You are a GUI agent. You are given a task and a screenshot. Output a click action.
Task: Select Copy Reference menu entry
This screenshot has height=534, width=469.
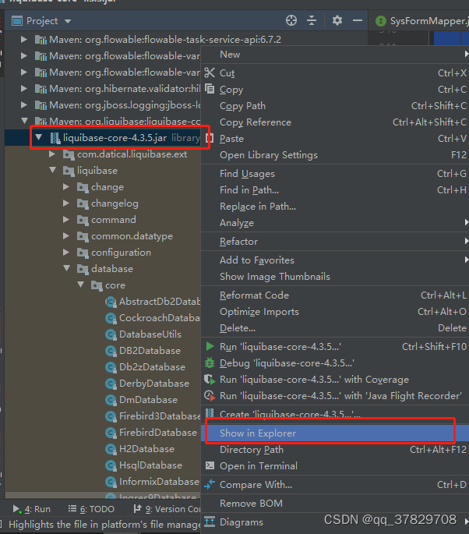tap(335, 122)
